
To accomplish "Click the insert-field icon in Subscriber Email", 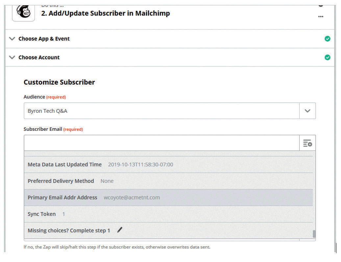I will (307, 143).
